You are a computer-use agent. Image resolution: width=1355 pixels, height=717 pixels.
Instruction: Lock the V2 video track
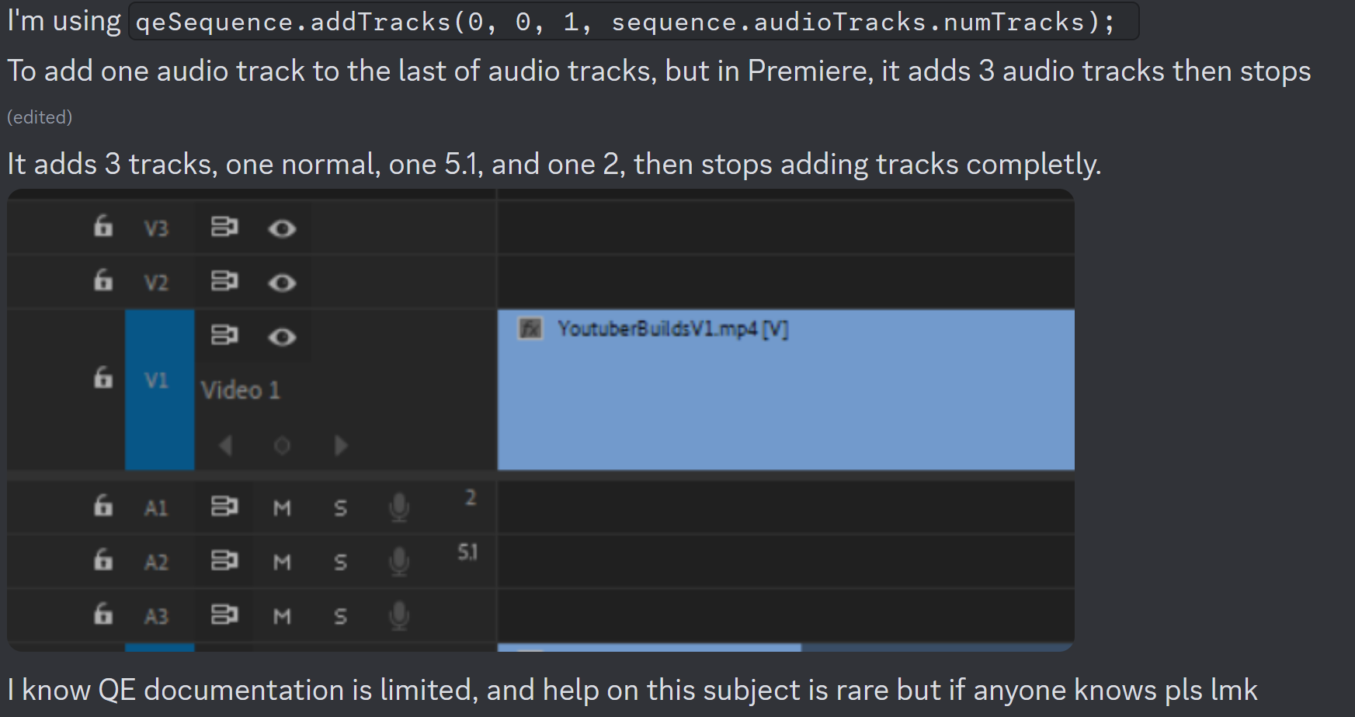102,281
